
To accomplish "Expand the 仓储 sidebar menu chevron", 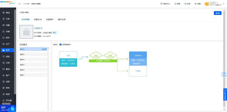I will 11,31.
